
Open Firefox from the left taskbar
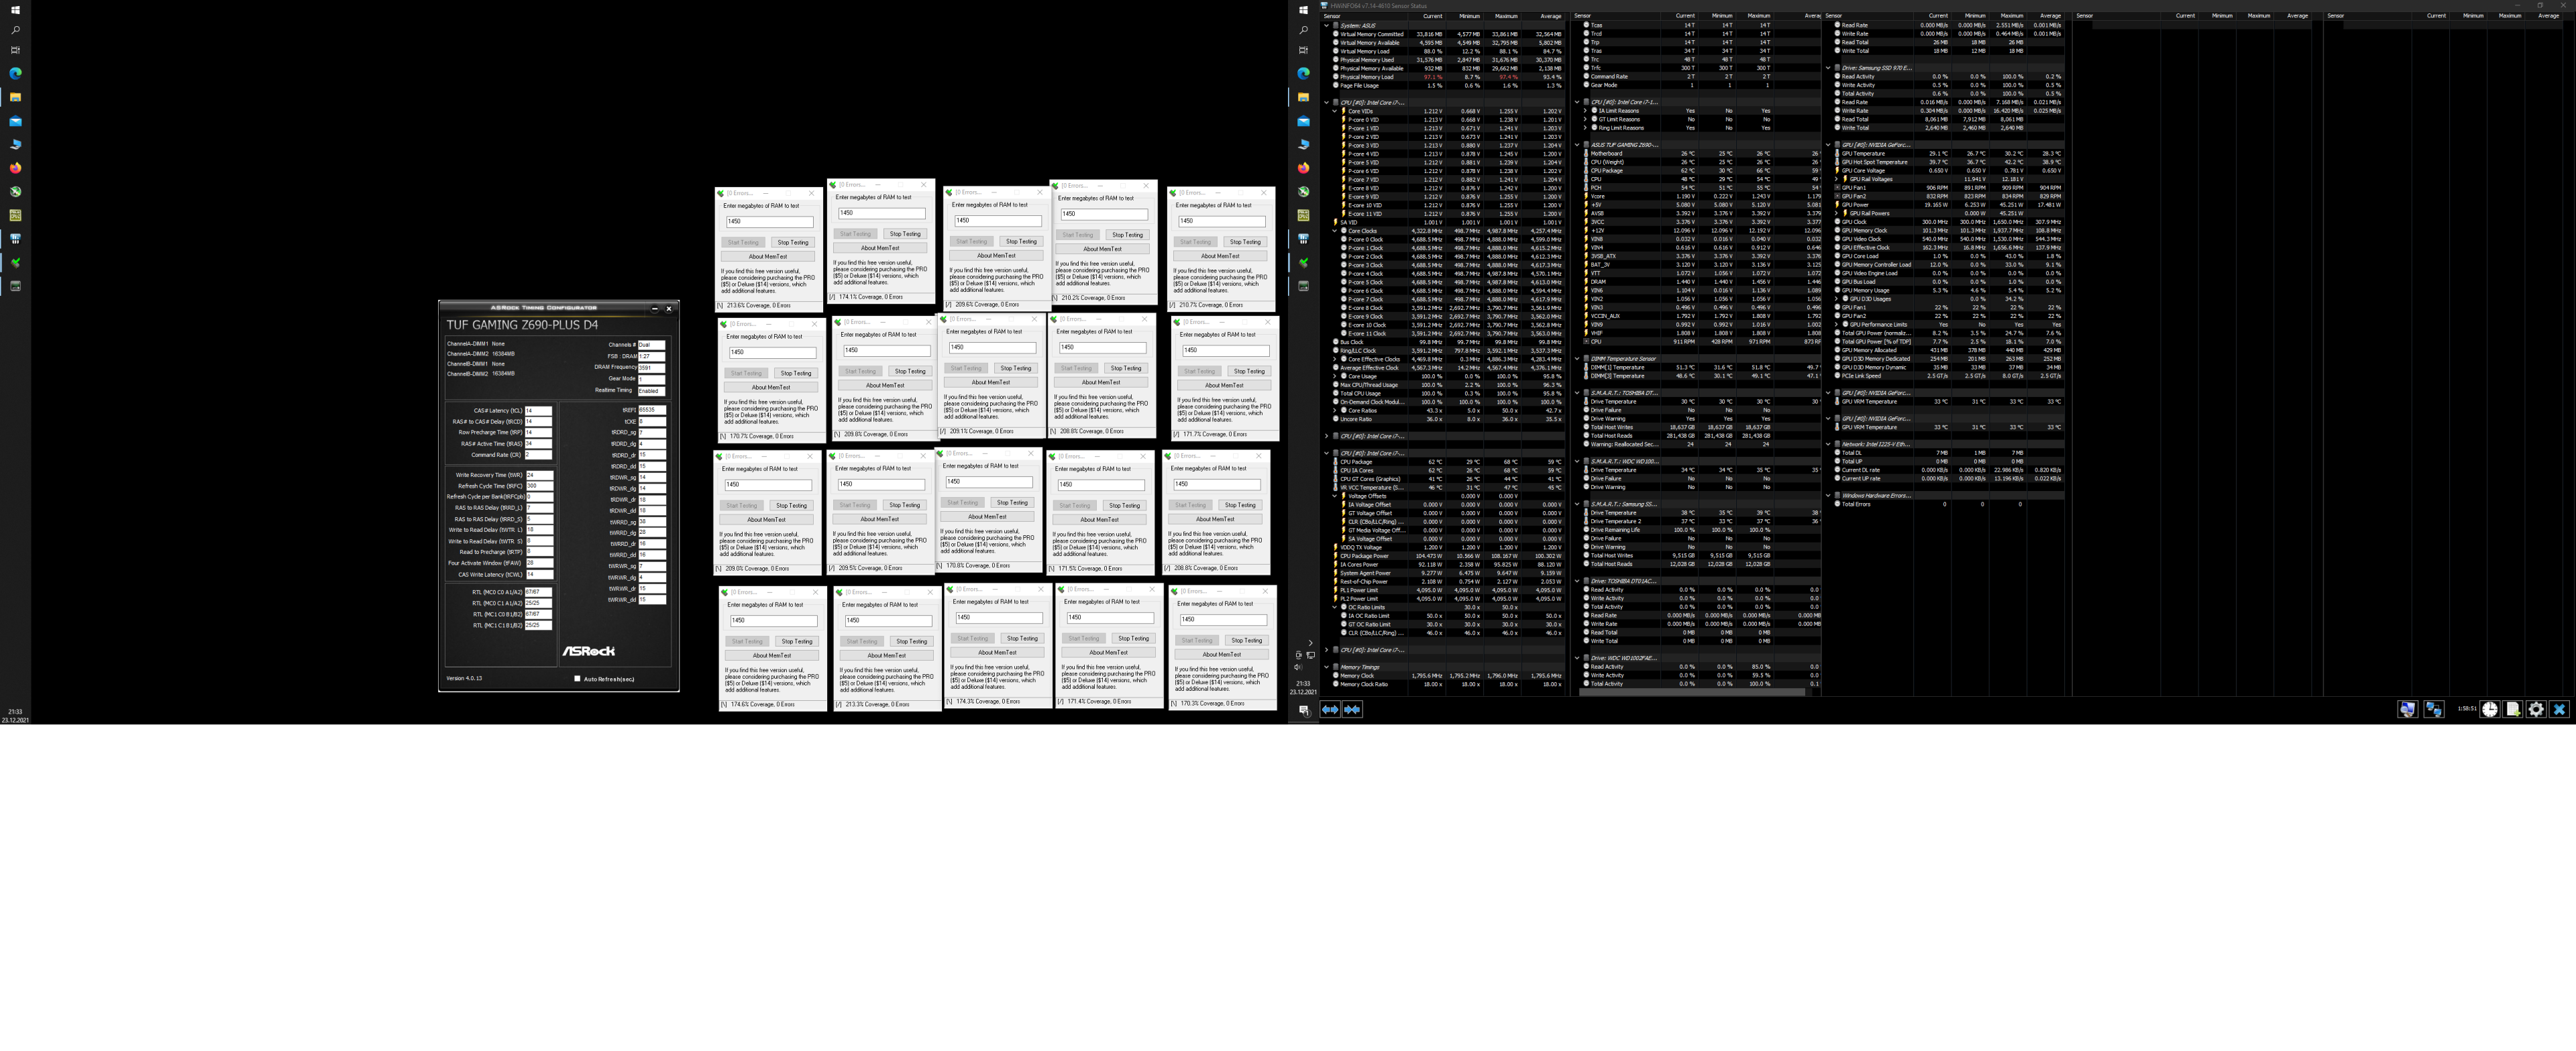click(15, 168)
